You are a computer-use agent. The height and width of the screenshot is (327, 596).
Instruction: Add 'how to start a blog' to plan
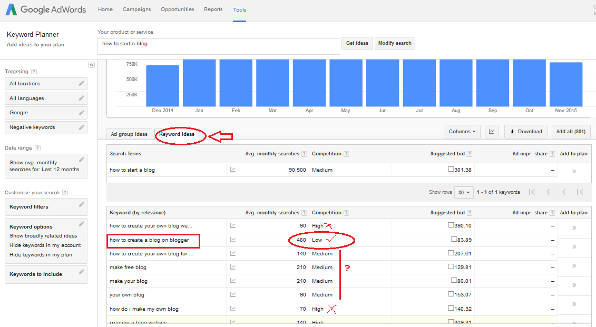tap(574, 171)
